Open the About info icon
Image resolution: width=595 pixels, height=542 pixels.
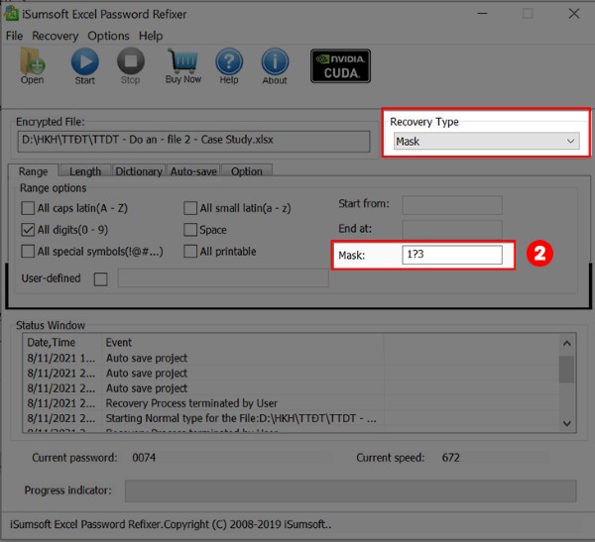[275, 64]
